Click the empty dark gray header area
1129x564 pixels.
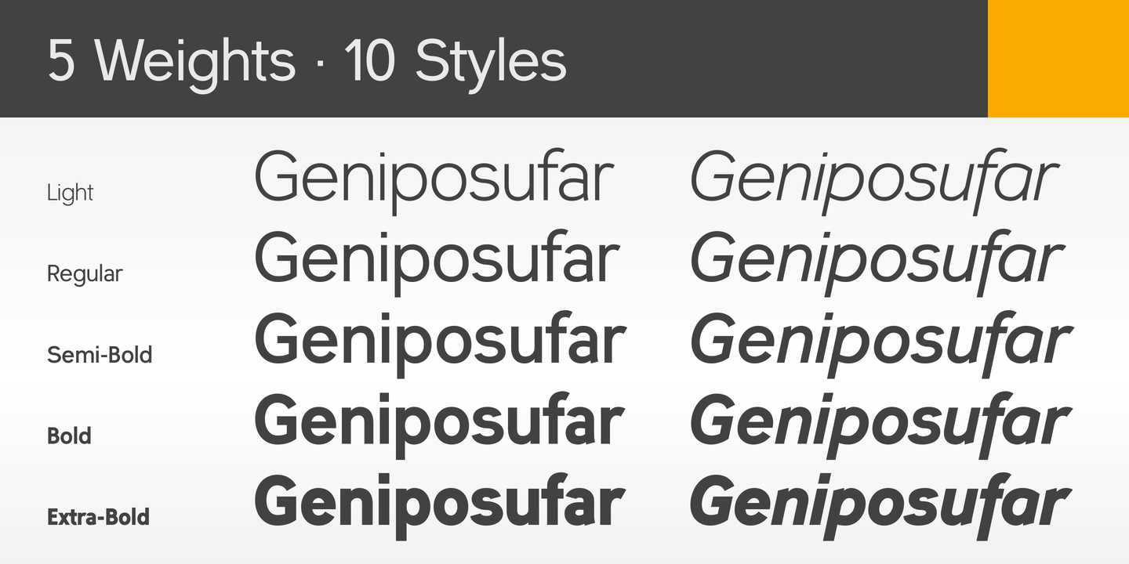pos(776,58)
